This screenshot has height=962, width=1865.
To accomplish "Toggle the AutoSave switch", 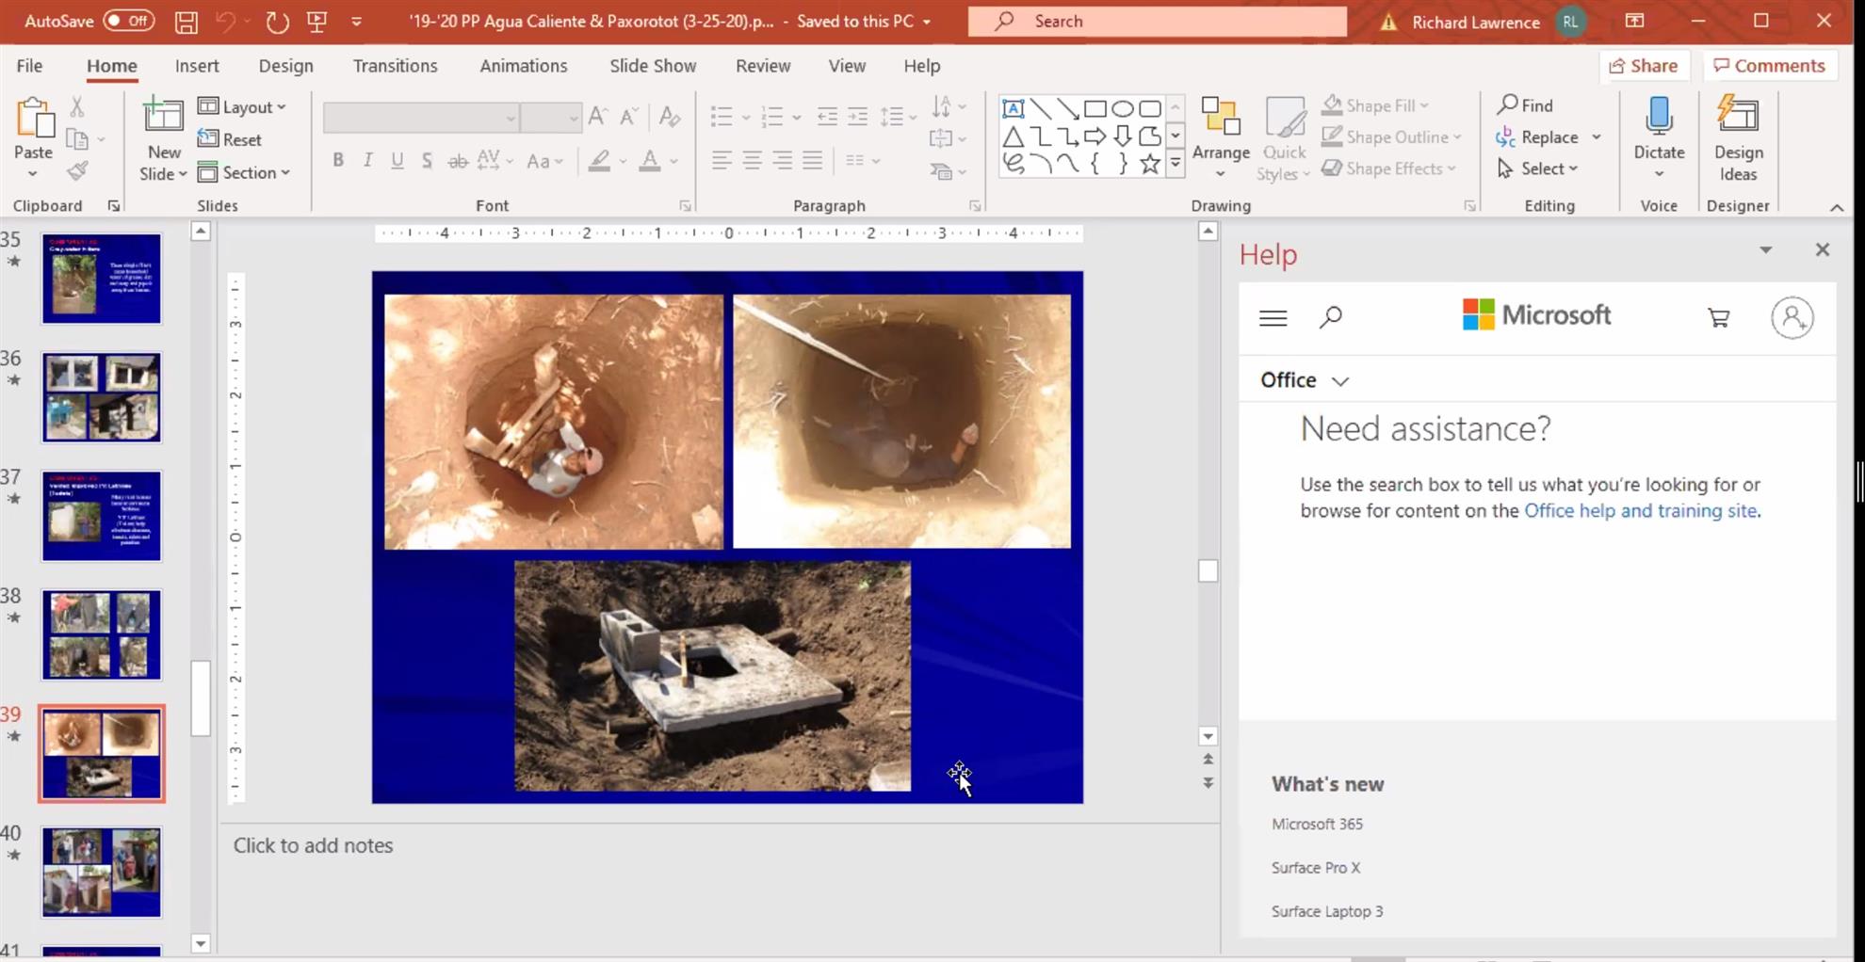I will [x=128, y=21].
